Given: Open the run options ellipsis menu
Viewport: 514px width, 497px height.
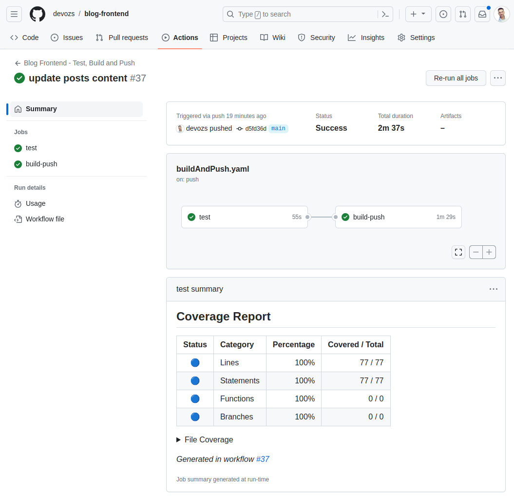Looking at the screenshot, I should tap(497, 78).
